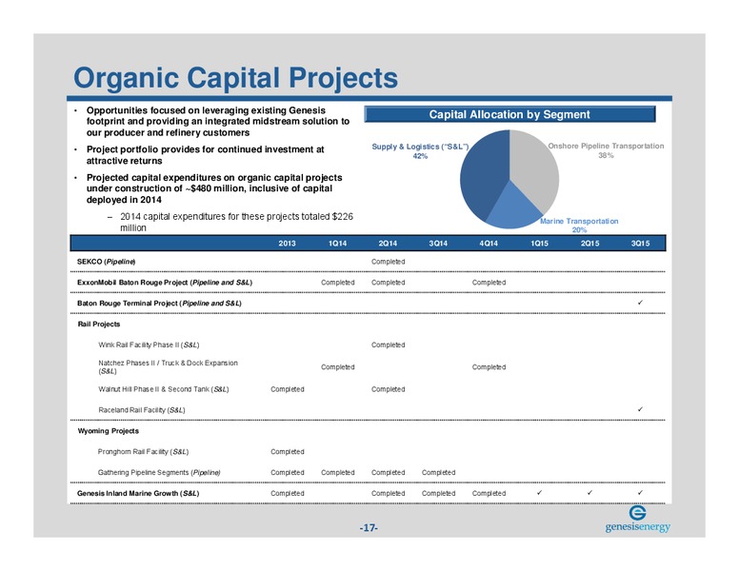The image size is (739, 571).
Task: Click Genesis Inland Marine 2Q15 checkmark
Action: pyautogui.click(x=589, y=493)
